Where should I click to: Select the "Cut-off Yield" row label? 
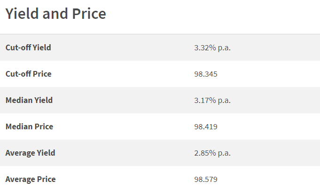(28, 47)
